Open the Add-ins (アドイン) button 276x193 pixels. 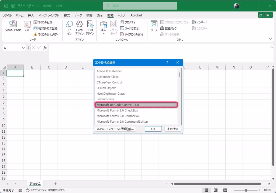tap(69, 28)
